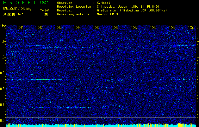Click the 0.9 frequency axis label
Image resolution: width=199 pixels, height=127 pixels.
click(x=3, y=73)
